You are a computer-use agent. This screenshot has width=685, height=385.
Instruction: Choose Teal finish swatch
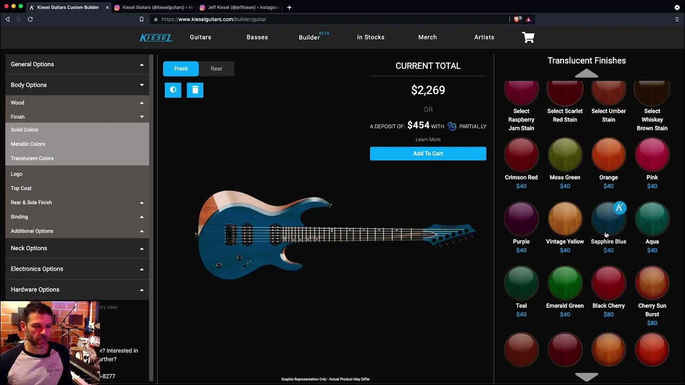(x=521, y=283)
